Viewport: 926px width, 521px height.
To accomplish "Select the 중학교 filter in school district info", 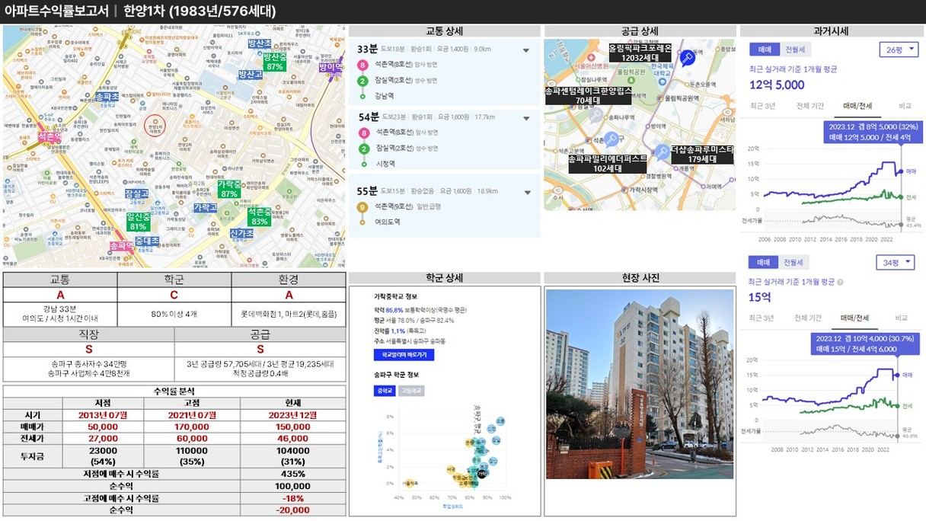I will (385, 391).
